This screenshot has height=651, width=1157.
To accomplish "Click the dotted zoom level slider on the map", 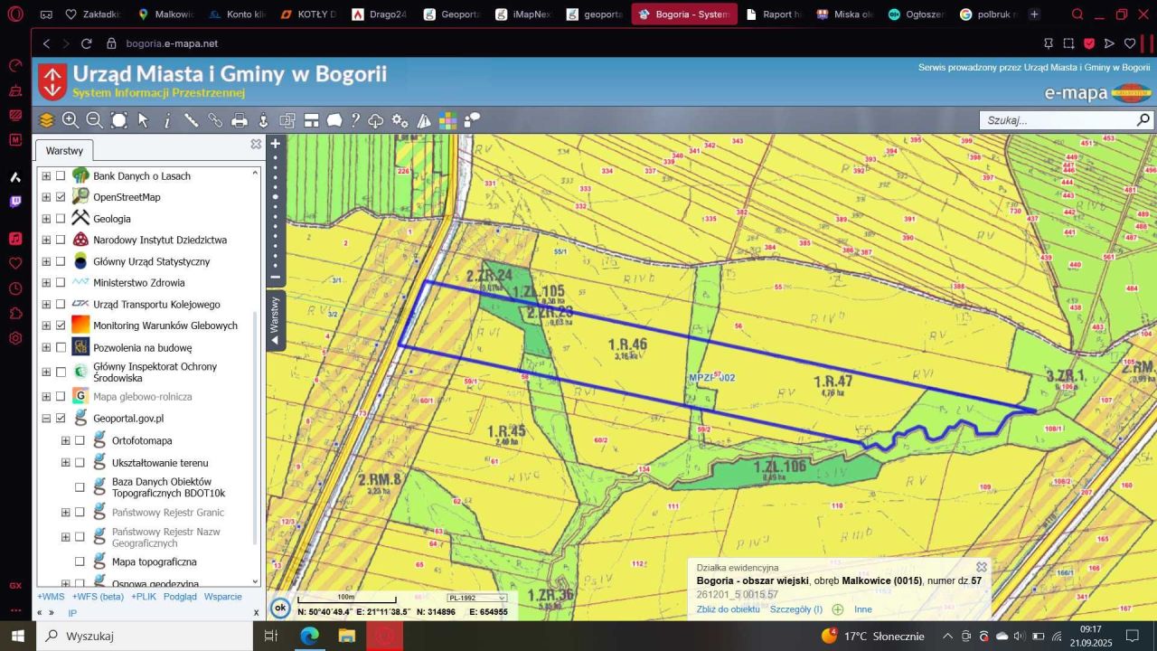I will (x=276, y=210).
